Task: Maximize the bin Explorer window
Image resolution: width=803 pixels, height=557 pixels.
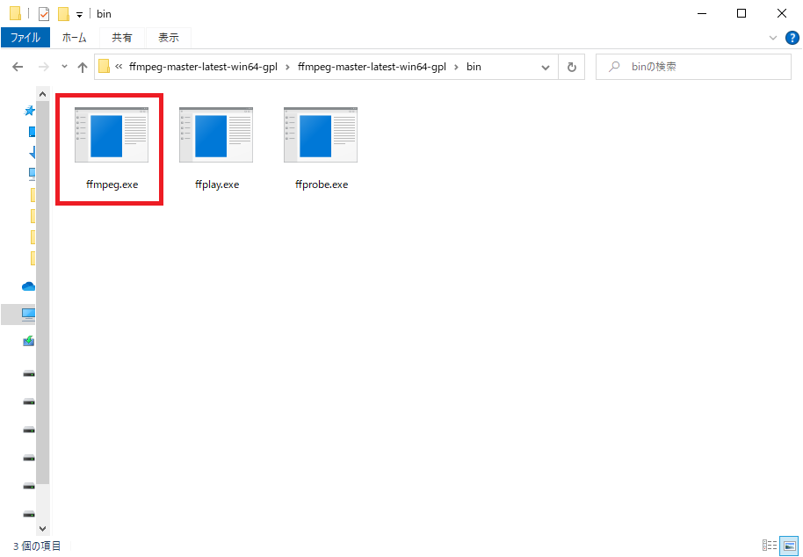Action: (741, 14)
